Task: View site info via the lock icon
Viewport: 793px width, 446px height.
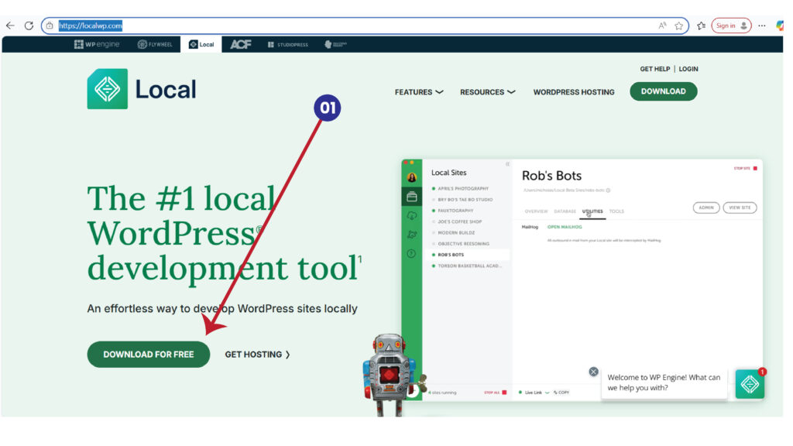Action: [50, 26]
